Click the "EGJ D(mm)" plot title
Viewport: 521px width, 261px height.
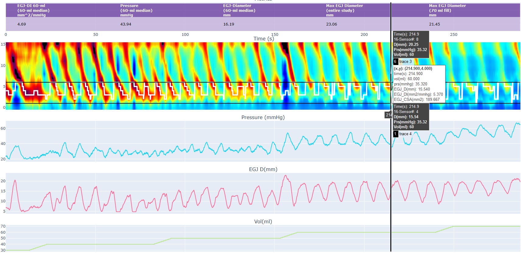coord(263,169)
